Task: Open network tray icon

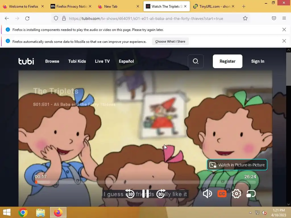Action: [257, 213]
